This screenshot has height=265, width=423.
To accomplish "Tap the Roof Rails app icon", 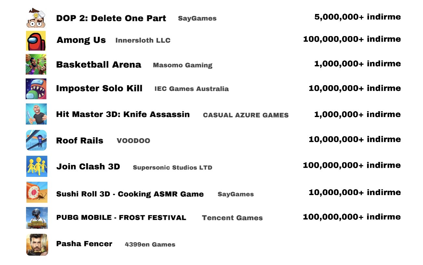I will (36, 140).
